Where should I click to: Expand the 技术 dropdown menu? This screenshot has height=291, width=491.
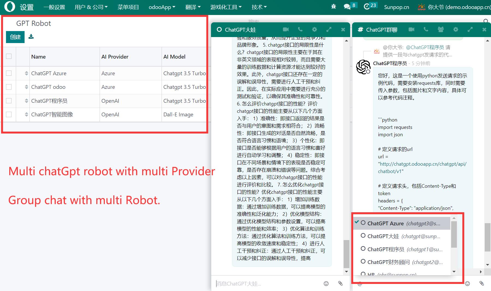tap(259, 7)
